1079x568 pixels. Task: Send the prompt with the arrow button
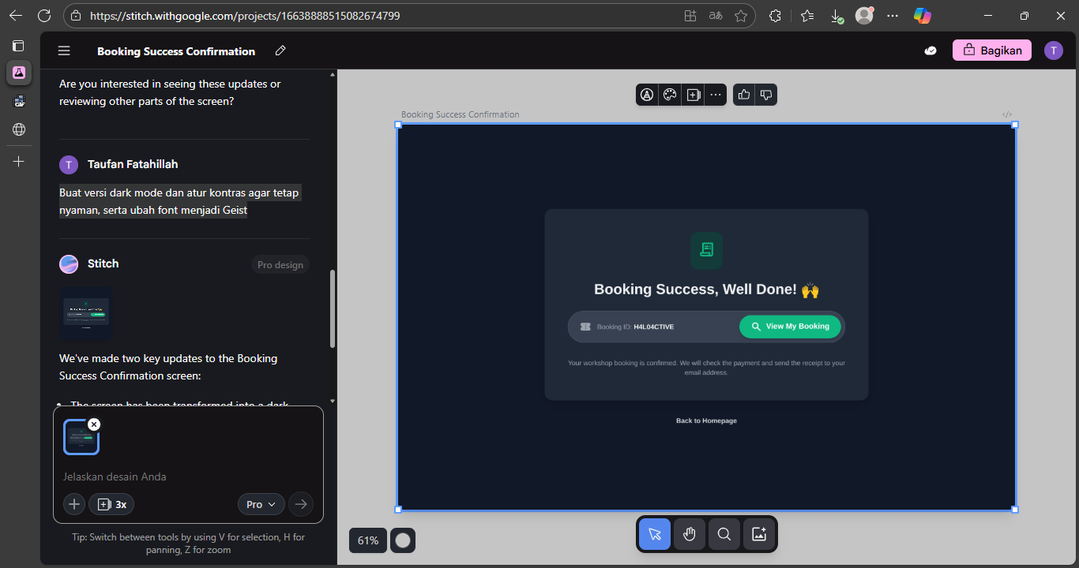[300, 504]
